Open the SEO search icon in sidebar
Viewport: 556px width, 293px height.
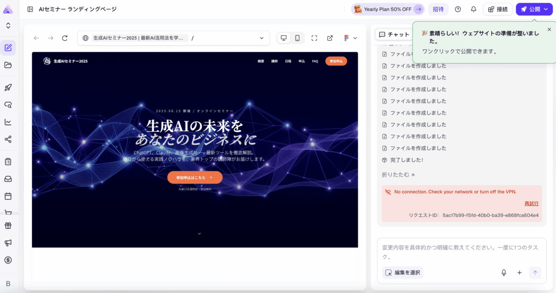pos(8,105)
